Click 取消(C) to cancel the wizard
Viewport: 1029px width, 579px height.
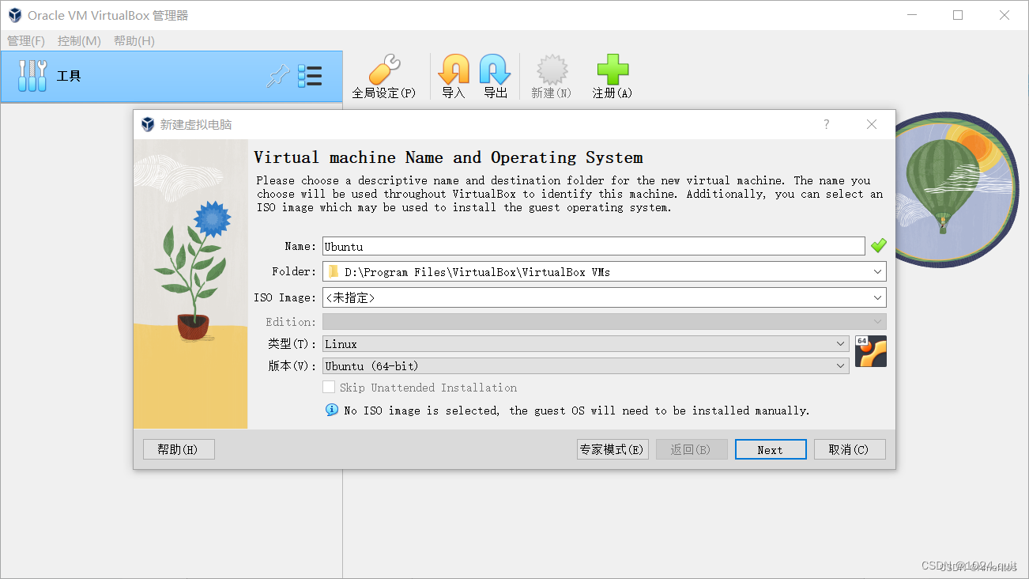(850, 449)
